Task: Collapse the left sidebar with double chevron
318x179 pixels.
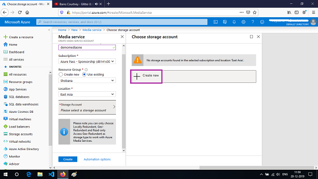Action: coord(49,30)
